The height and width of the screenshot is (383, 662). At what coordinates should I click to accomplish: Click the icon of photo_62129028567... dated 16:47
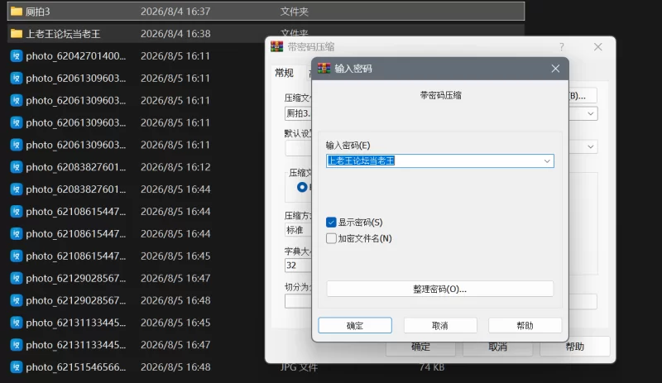pos(17,278)
